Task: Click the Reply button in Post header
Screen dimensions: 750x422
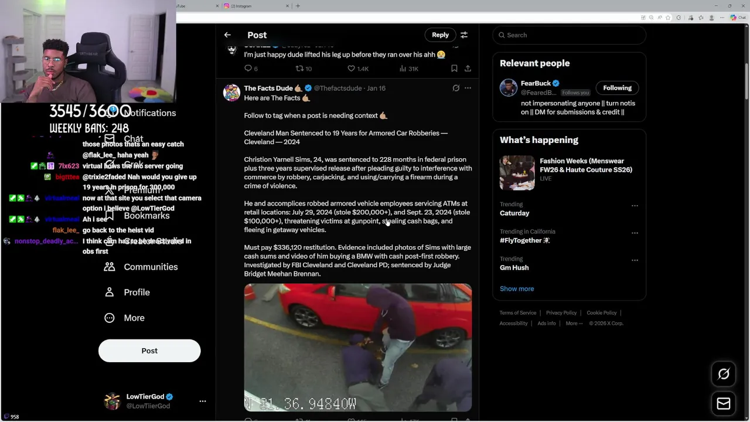Action: click(x=440, y=35)
